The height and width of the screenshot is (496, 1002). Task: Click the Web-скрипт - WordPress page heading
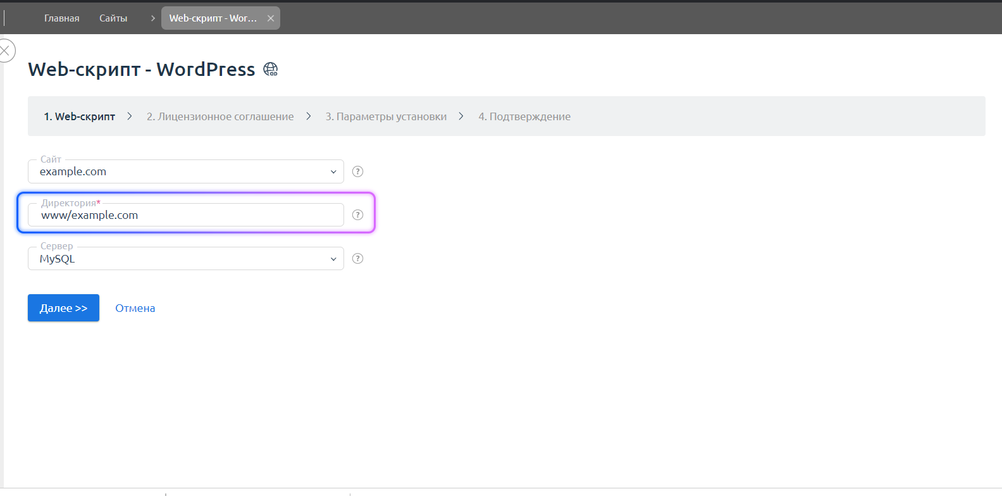tap(142, 69)
